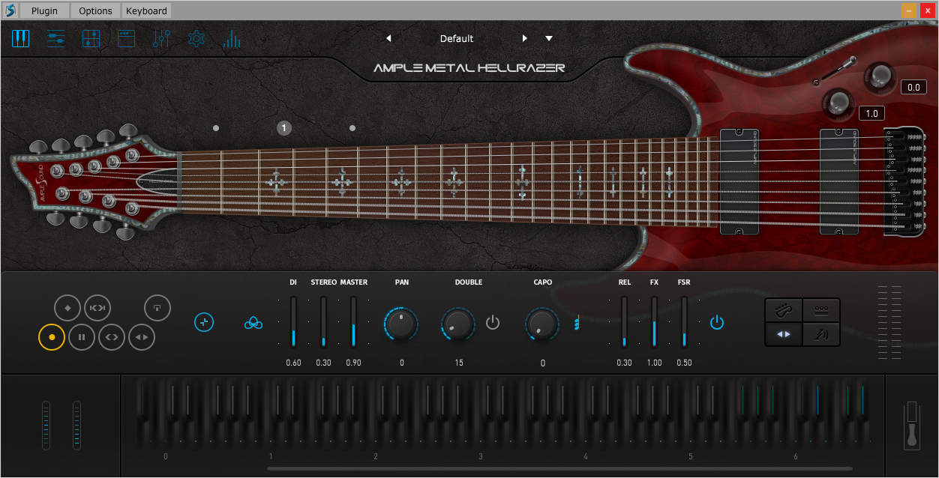Image resolution: width=939 pixels, height=478 pixels.
Task: Click the sustain pedal icon
Action: click(x=912, y=425)
